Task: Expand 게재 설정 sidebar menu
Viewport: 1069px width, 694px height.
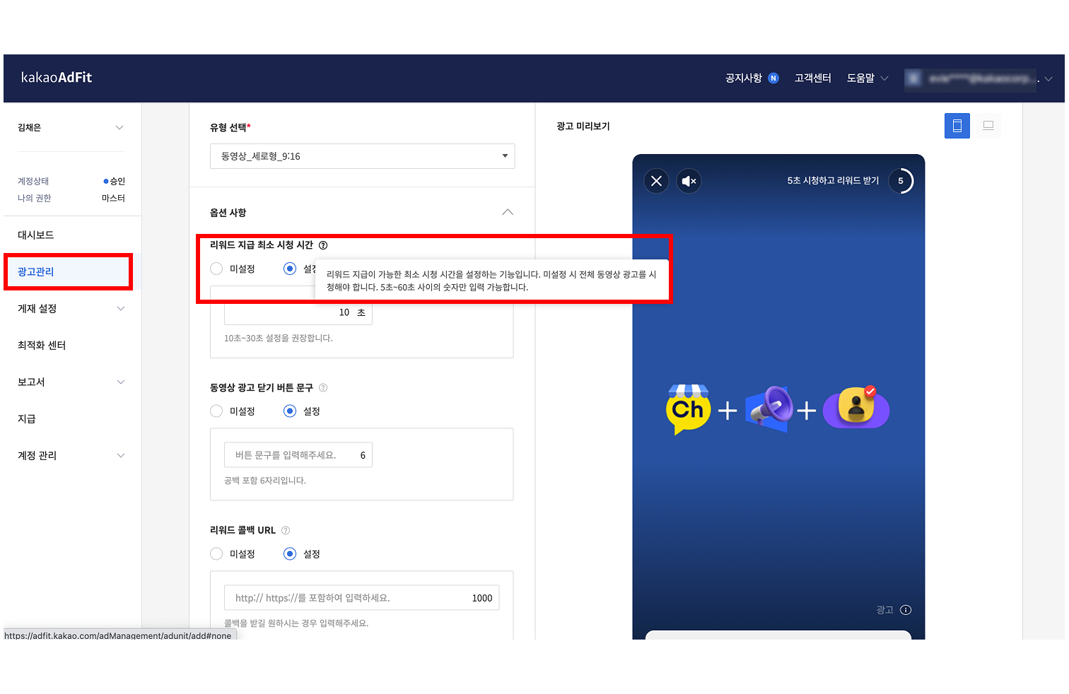Action: (x=71, y=308)
